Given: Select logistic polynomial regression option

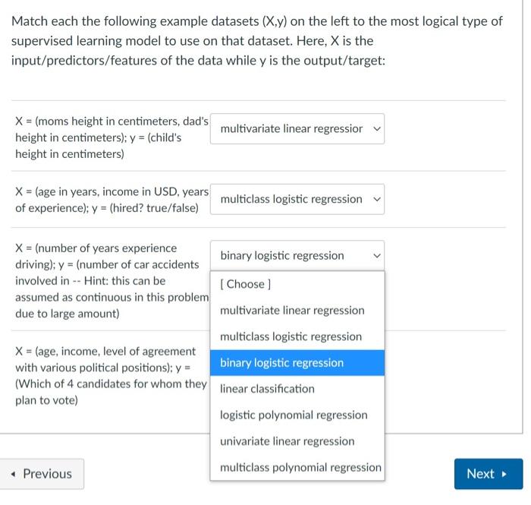Looking at the screenshot, I should [294, 415].
